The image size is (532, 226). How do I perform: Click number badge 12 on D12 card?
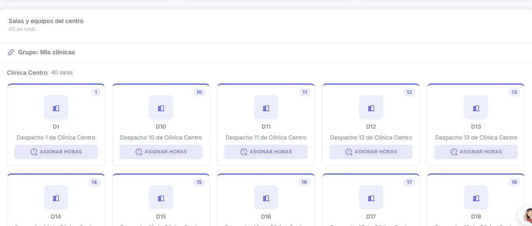click(409, 92)
